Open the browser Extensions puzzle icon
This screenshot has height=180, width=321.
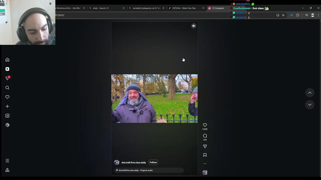tap(298, 15)
